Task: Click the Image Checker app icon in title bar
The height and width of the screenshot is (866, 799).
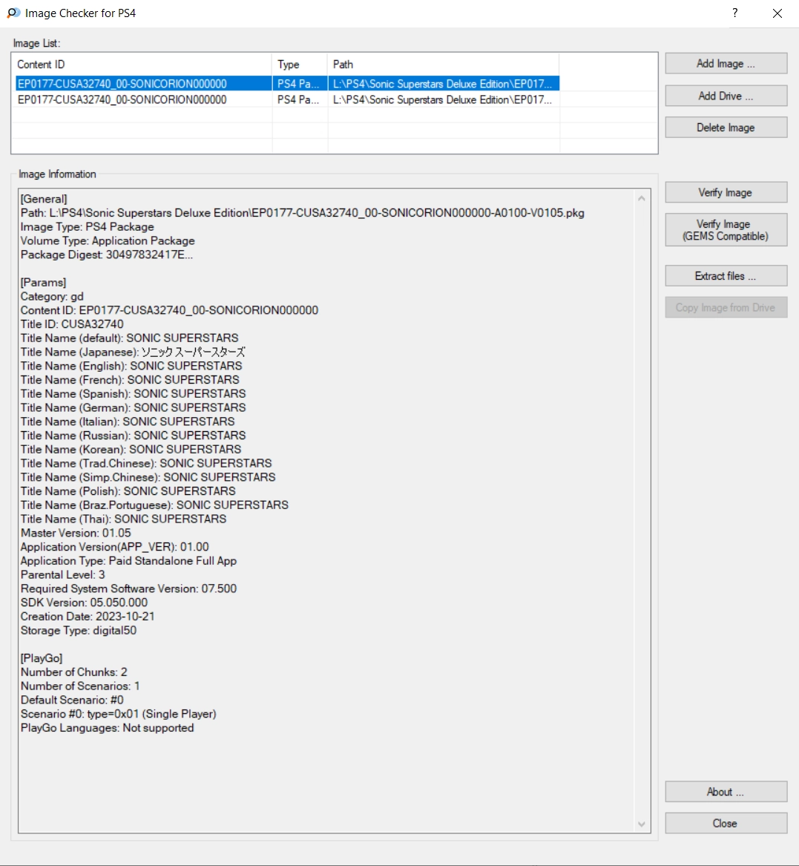Action: tap(13, 13)
